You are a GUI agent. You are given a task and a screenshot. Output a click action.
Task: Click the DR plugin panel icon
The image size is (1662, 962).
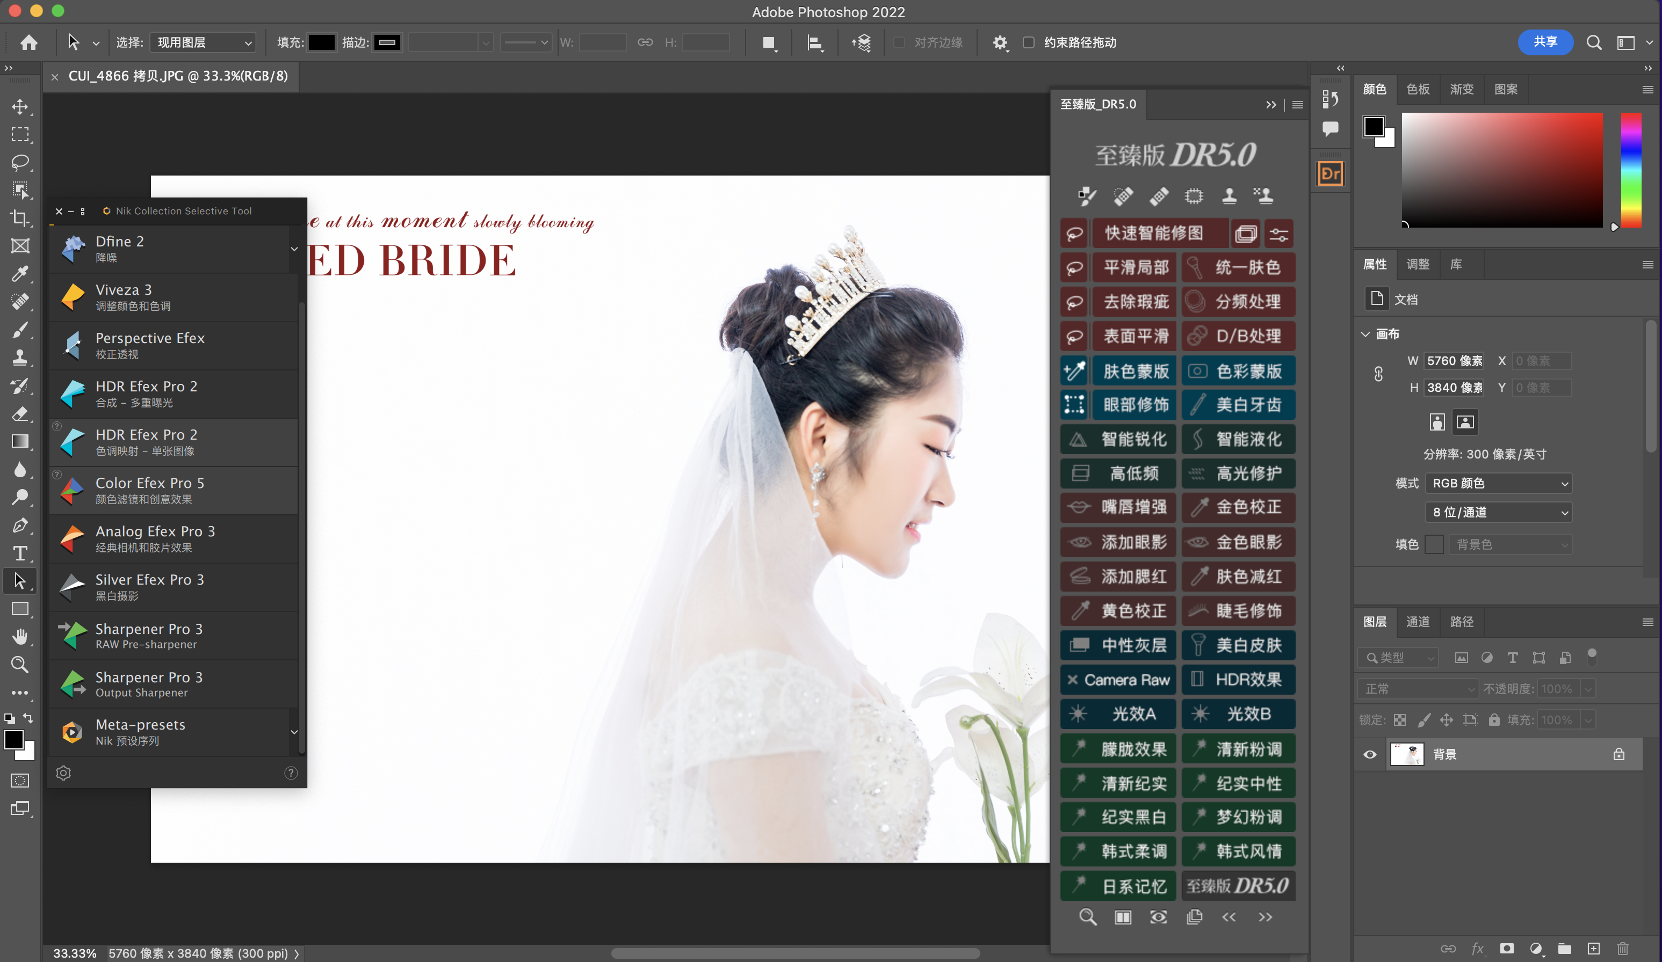[1330, 174]
